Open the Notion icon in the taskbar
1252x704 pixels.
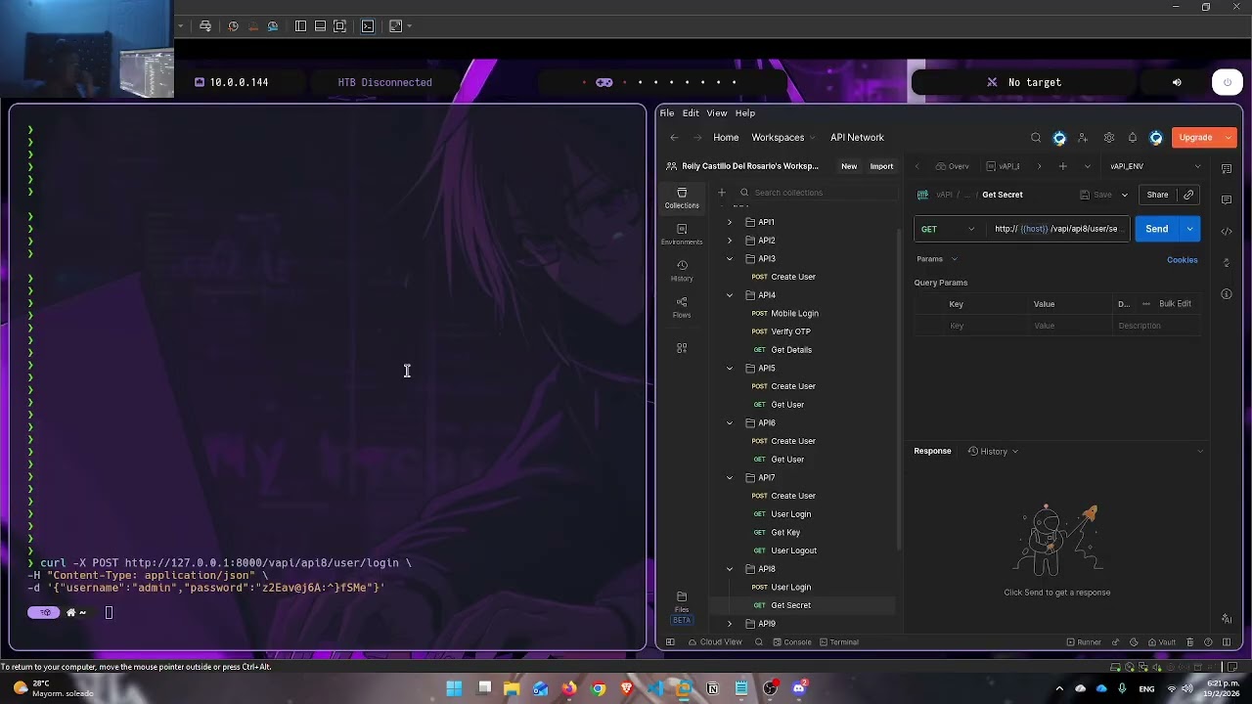coord(713,688)
